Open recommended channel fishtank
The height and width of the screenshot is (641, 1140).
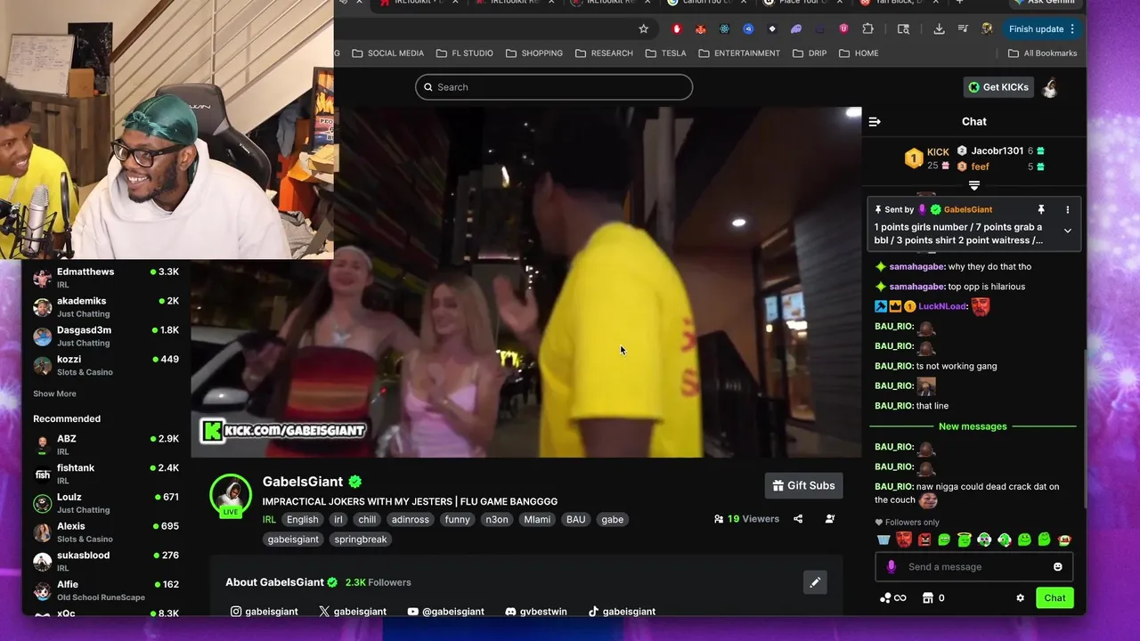[106, 474]
